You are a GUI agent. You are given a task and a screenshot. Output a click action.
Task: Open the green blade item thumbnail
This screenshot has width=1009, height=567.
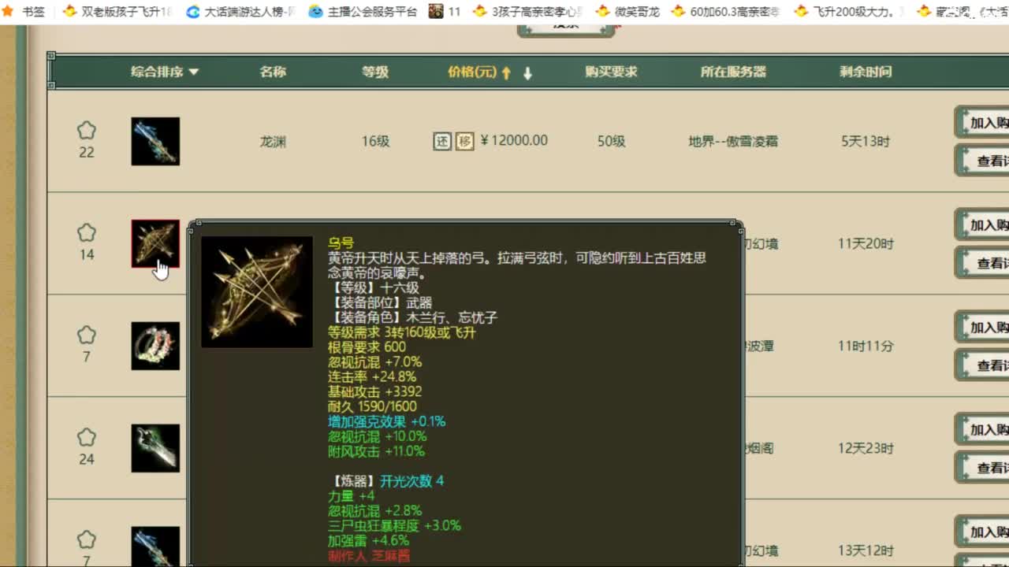click(x=155, y=448)
